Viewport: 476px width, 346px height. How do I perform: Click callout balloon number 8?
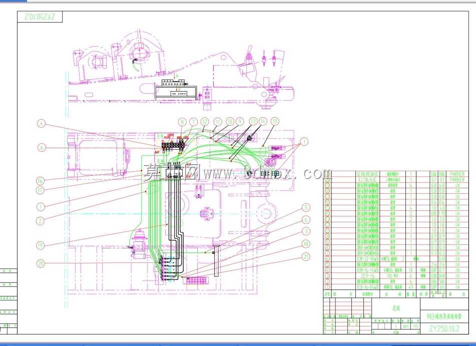point(182,122)
